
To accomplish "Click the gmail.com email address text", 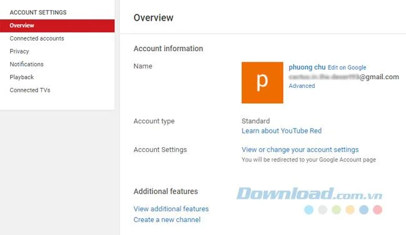I will [x=344, y=77].
